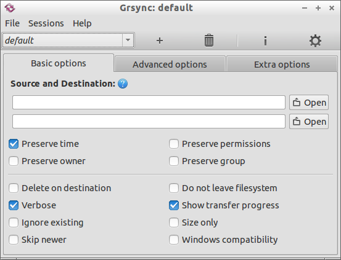The width and height of the screenshot is (341, 260).
Task: Open the File menu
Action: [12, 23]
